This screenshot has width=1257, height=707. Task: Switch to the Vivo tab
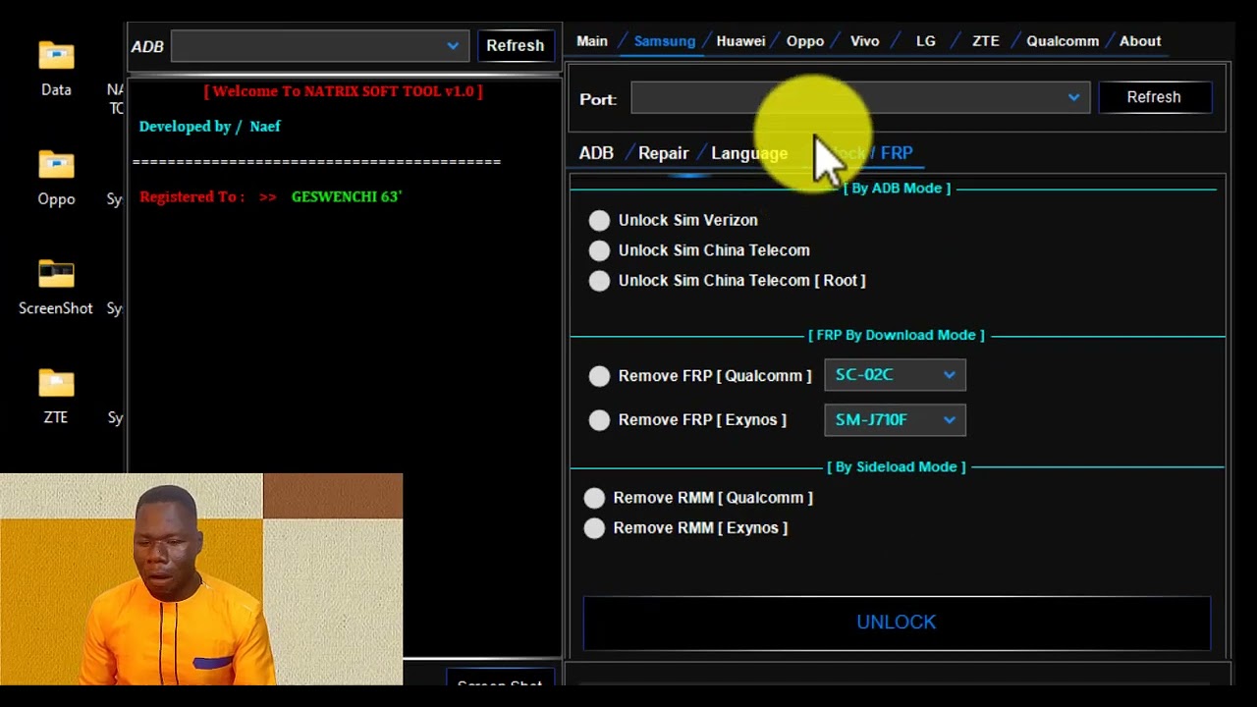click(865, 41)
